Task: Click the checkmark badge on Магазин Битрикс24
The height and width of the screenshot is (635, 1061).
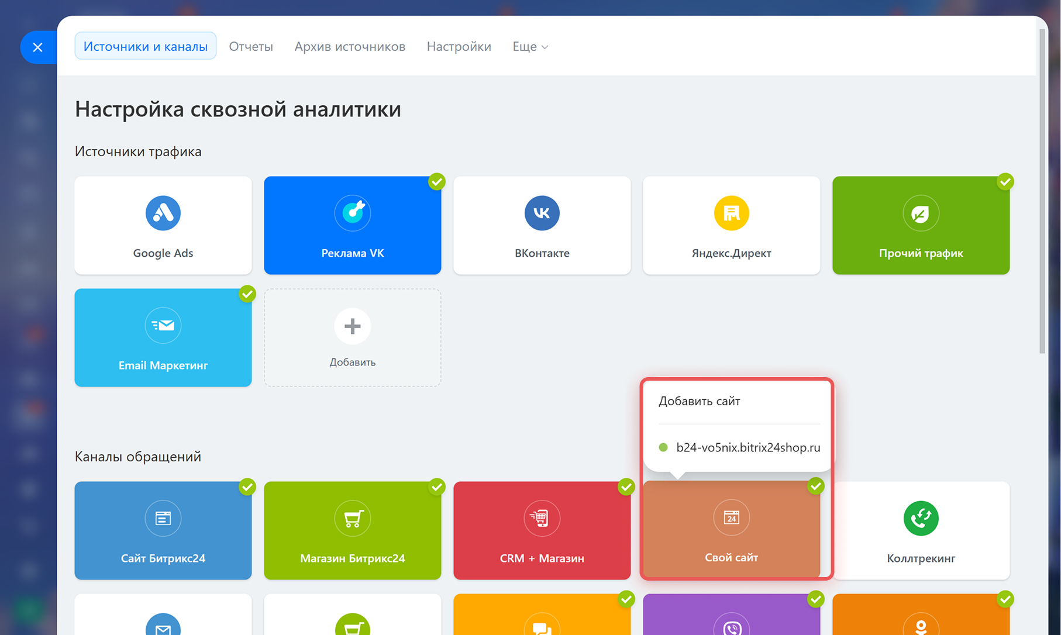Action: (x=437, y=487)
